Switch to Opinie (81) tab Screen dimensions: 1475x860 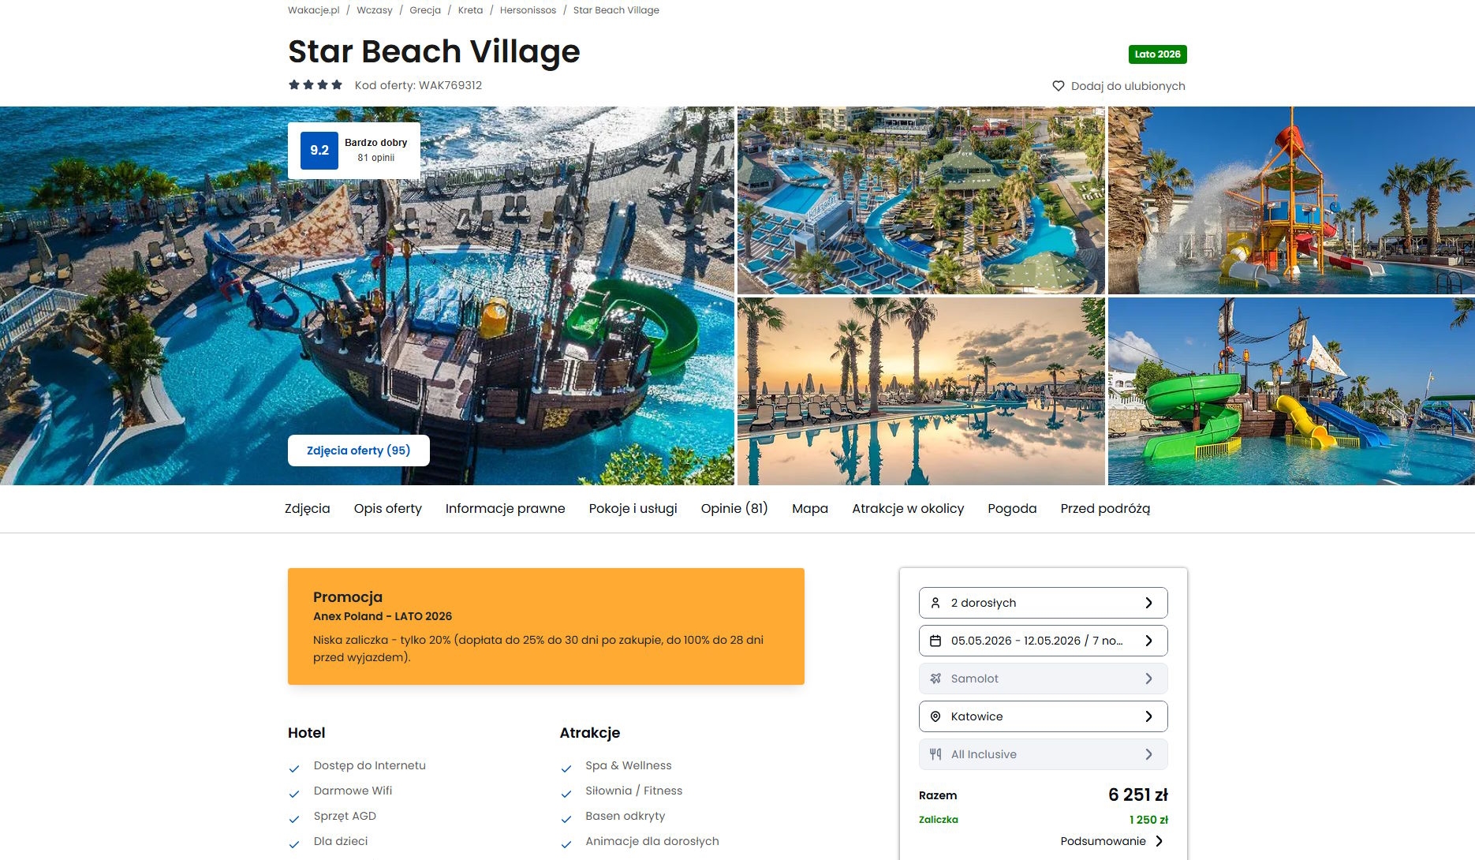(734, 509)
